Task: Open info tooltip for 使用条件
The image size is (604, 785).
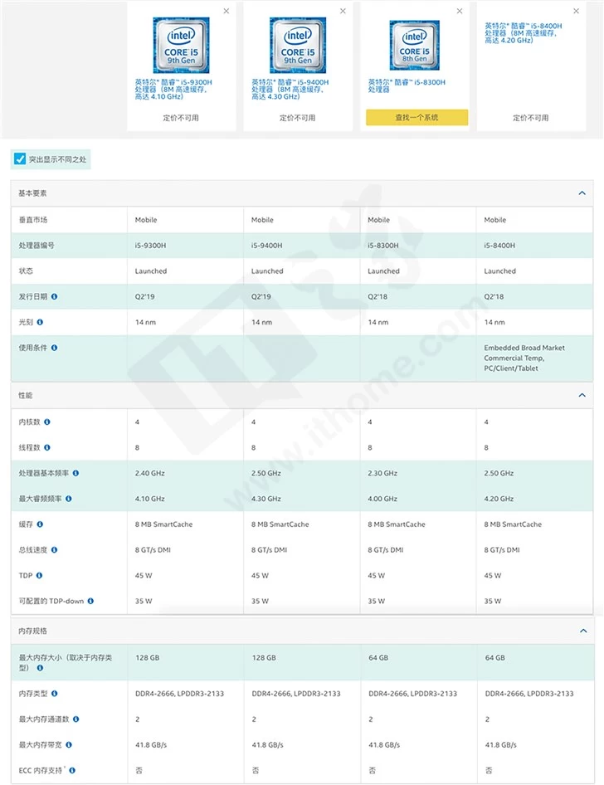Action: click(55, 348)
